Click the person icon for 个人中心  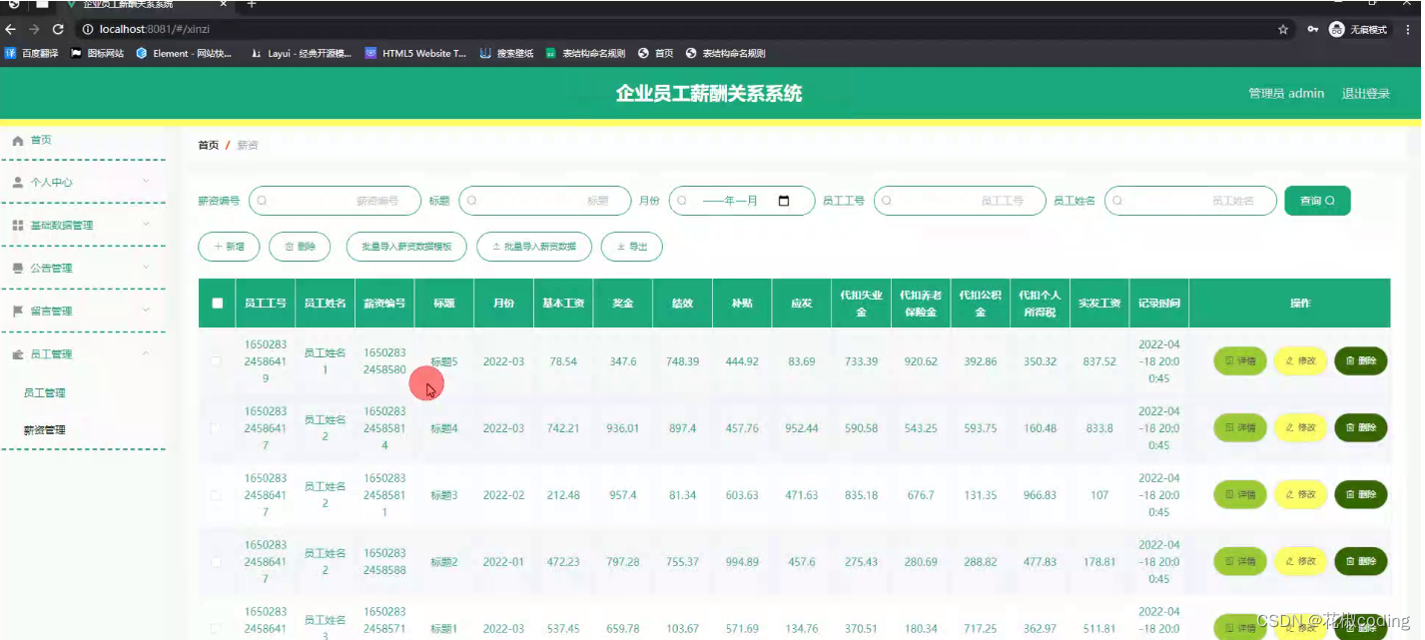[17, 183]
